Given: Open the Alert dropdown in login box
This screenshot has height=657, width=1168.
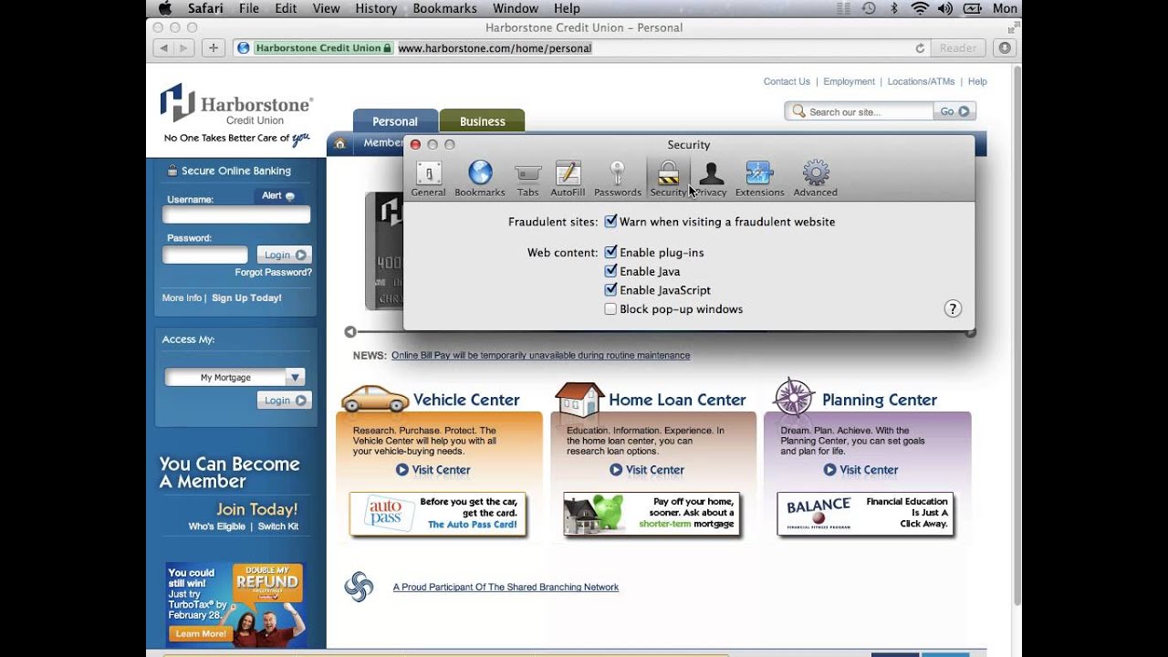Looking at the screenshot, I should tap(278, 195).
